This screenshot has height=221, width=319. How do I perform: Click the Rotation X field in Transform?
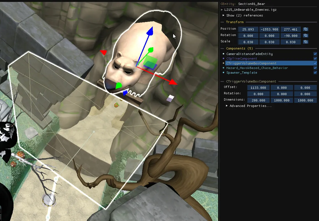coord(248,36)
